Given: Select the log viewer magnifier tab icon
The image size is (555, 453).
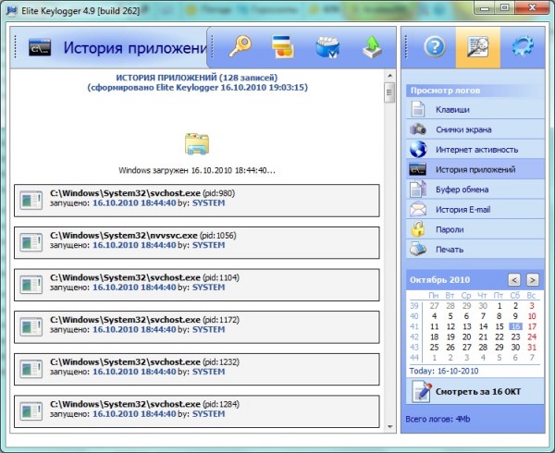Looking at the screenshot, I should coord(478,46).
